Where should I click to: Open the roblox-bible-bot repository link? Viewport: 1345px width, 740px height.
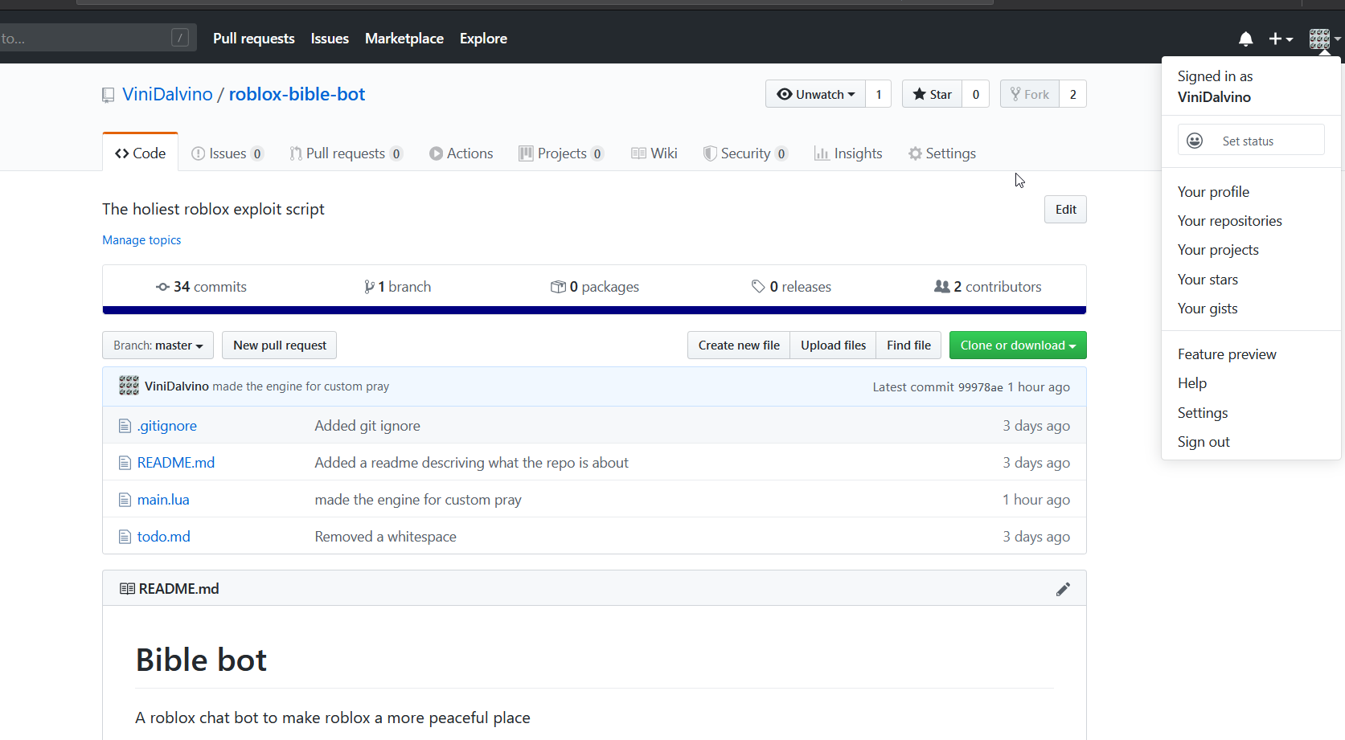coord(297,95)
